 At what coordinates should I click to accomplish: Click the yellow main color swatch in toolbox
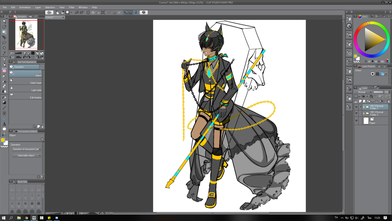(x=3, y=140)
